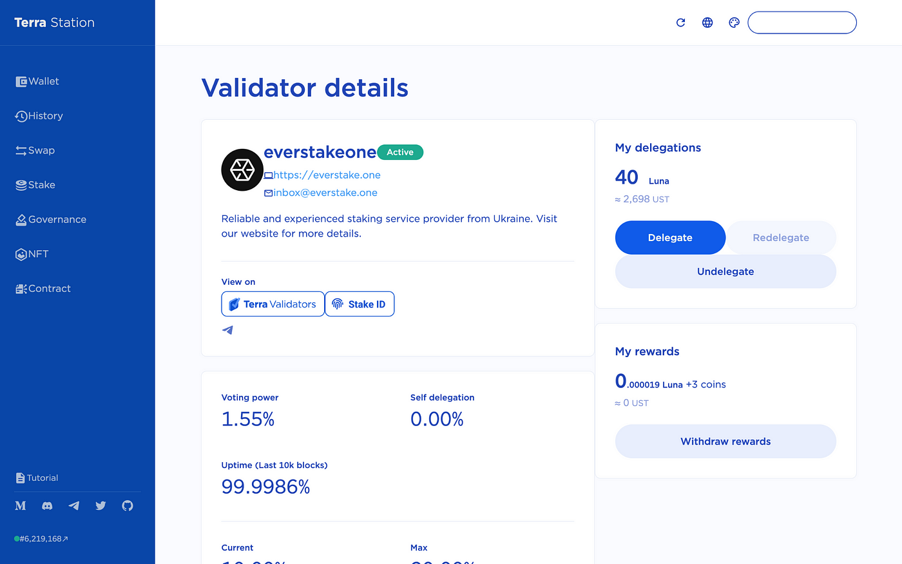Click the 40 Luna delegation amount
This screenshot has width=902, height=564.
click(x=642, y=177)
